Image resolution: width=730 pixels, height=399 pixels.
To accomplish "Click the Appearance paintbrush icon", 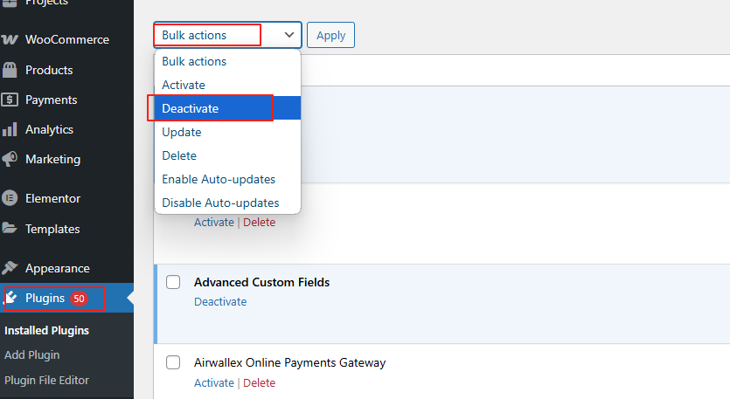I will [10, 268].
